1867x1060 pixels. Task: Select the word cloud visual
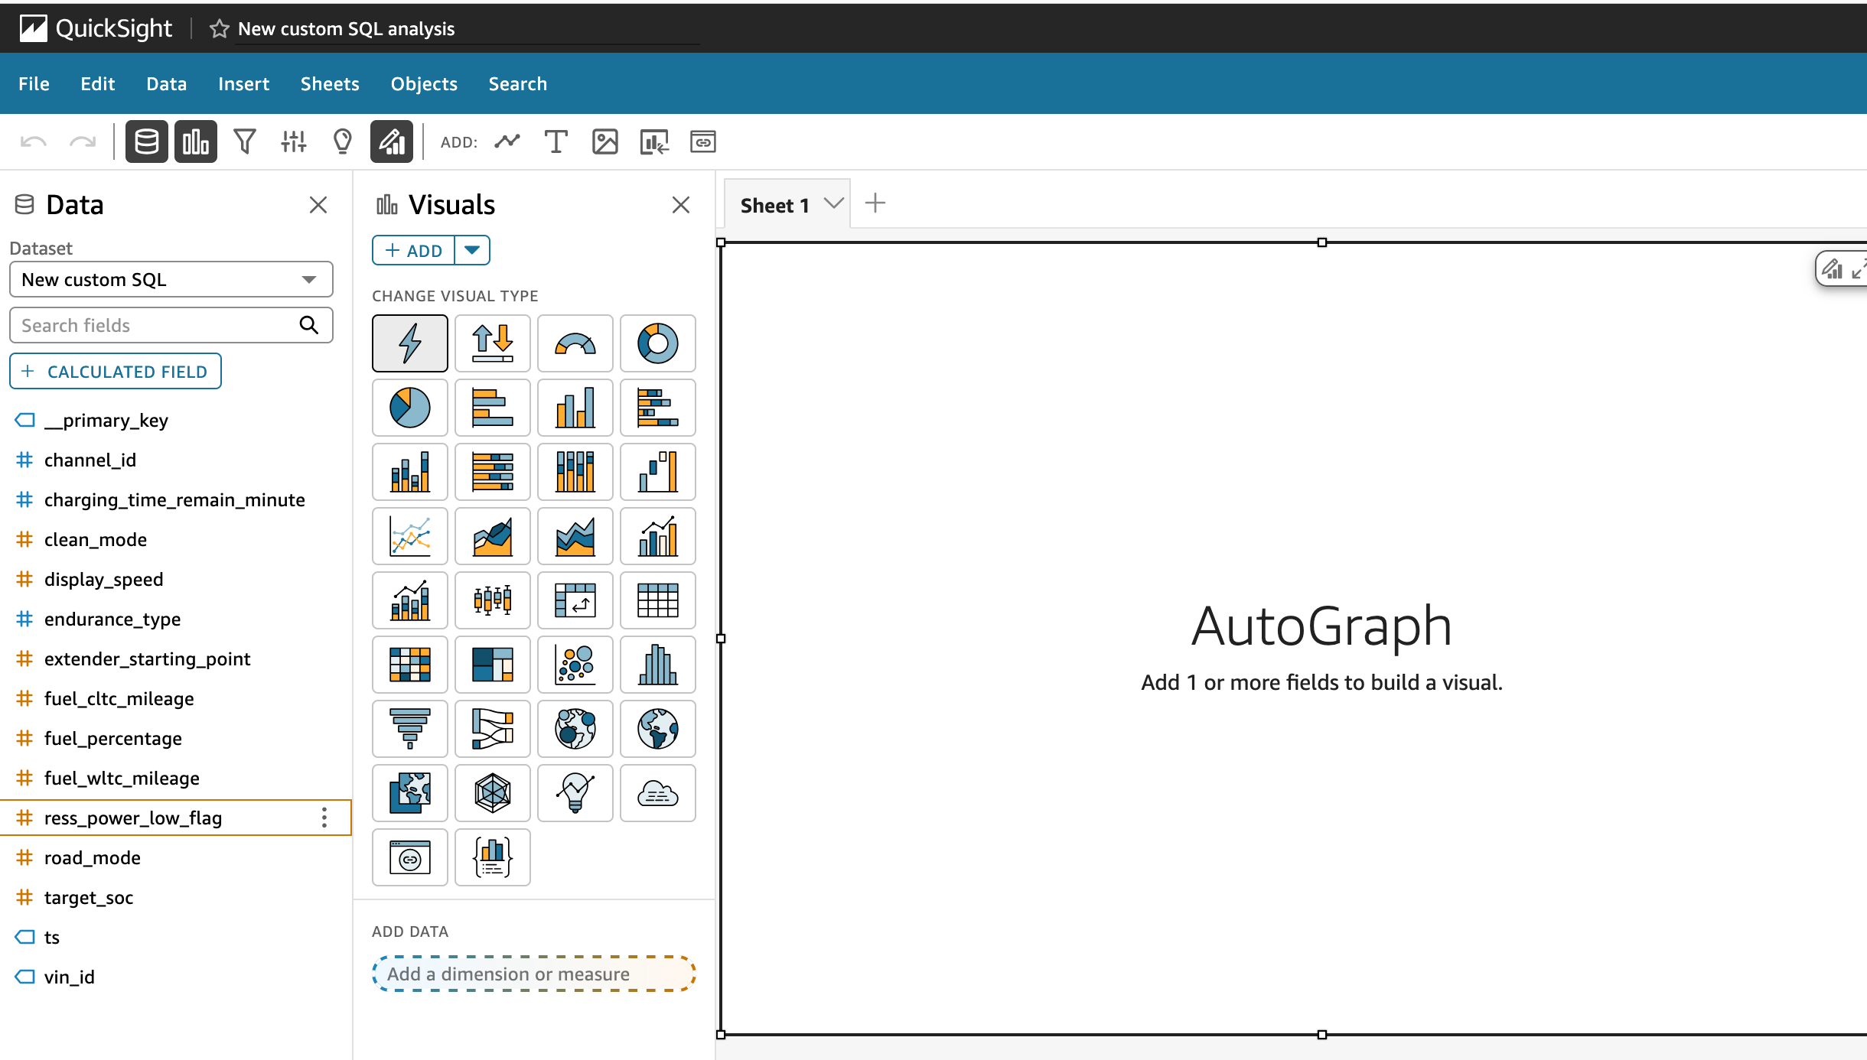tap(657, 793)
